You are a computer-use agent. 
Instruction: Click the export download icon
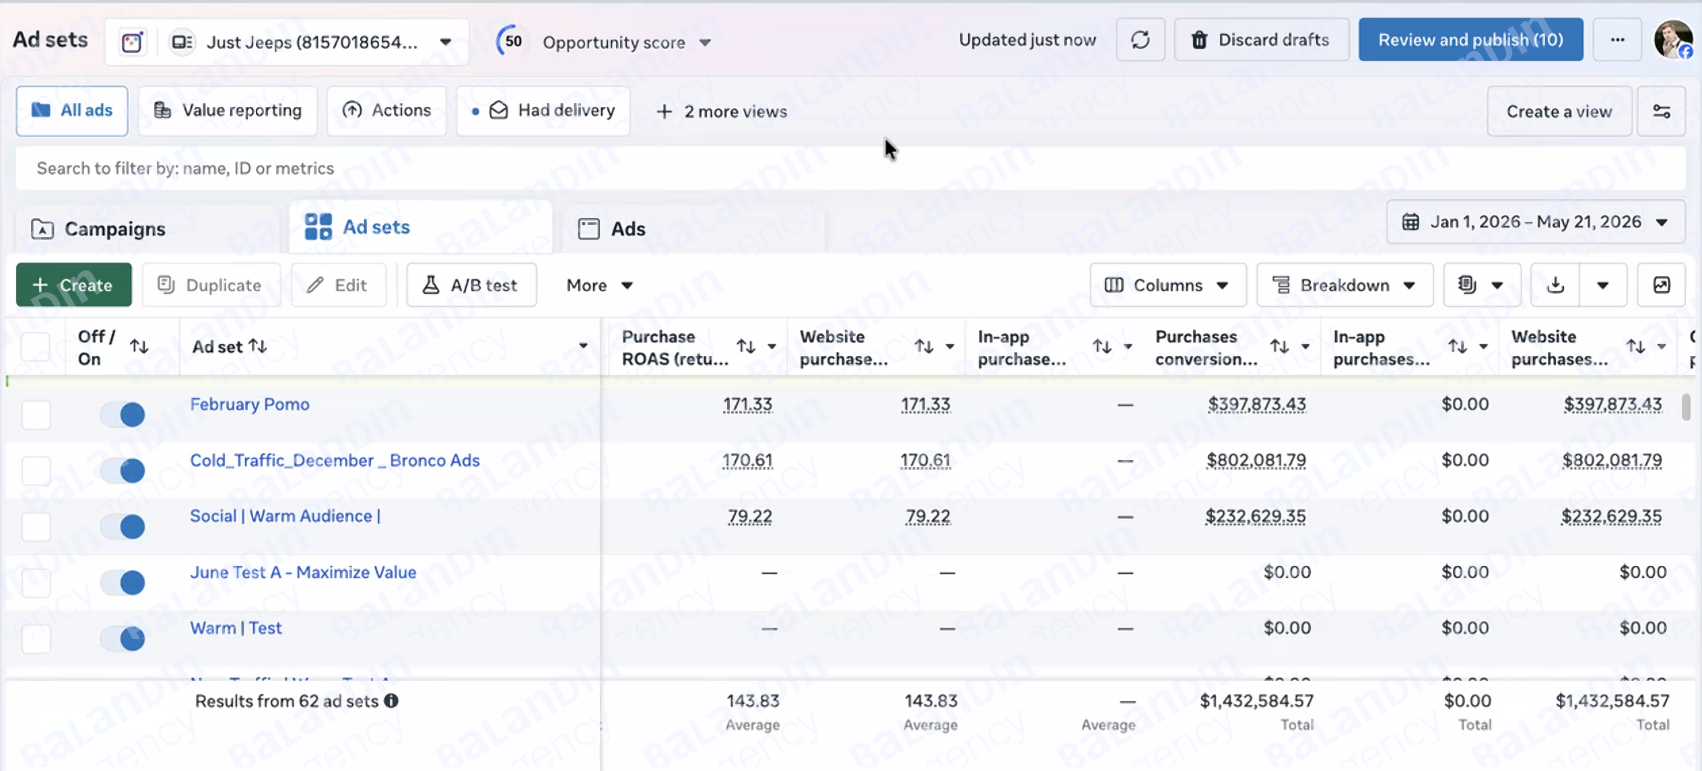[x=1555, y=285]
